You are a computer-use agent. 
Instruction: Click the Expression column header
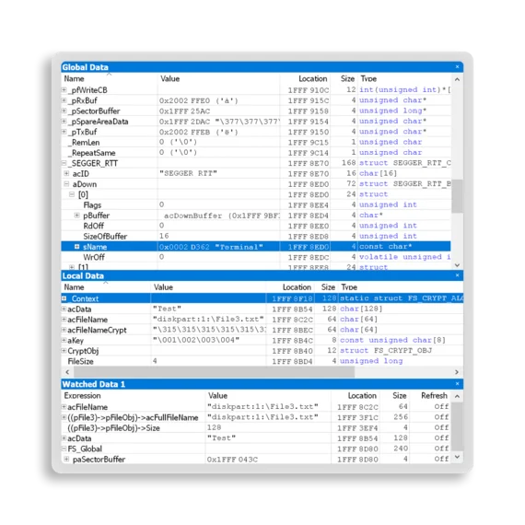click(134, 395)
